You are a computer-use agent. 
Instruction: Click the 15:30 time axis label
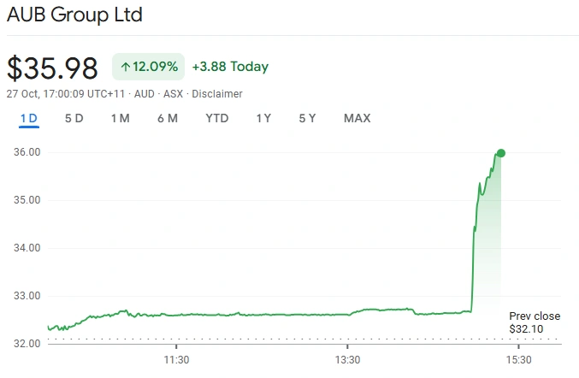click(518, 359)
